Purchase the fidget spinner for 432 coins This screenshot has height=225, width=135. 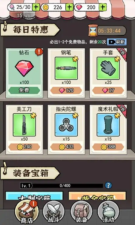(66, 147)
